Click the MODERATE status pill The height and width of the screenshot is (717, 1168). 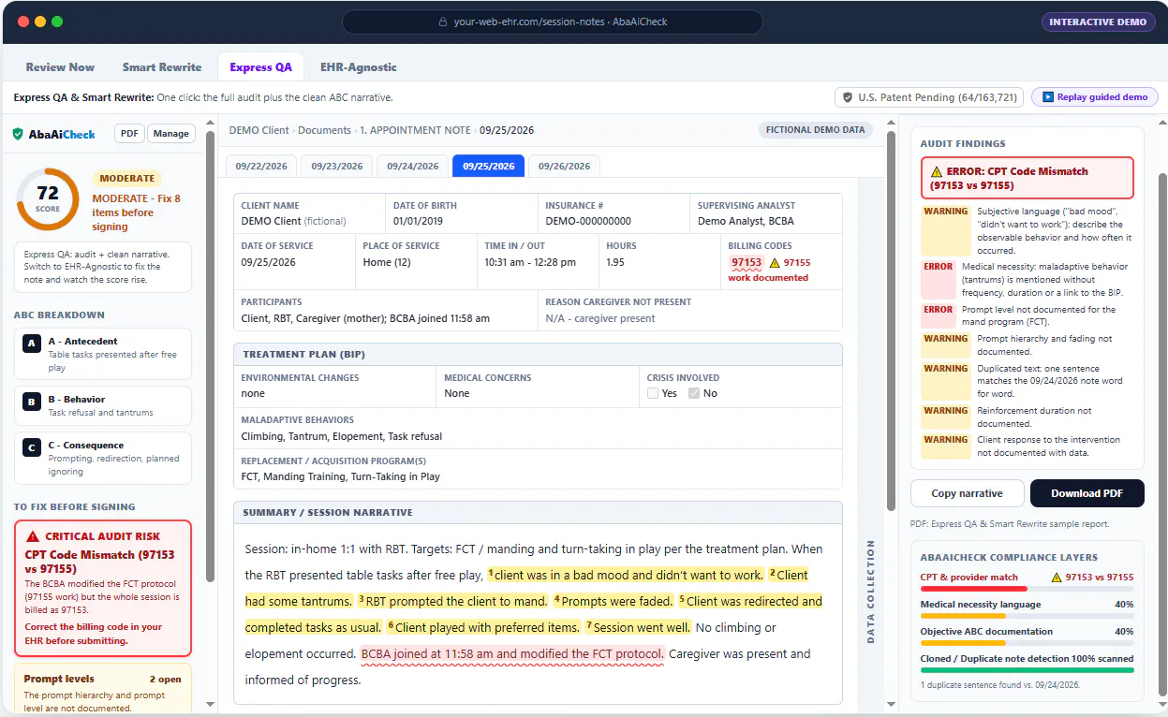click(126, 179)
